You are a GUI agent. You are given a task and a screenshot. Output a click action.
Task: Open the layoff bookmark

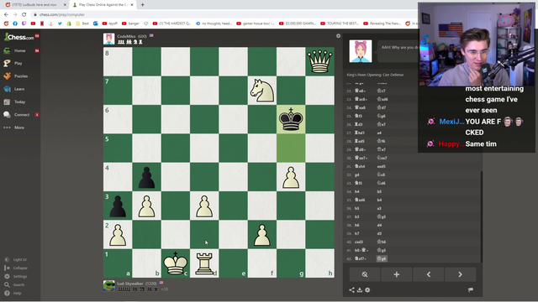(x=110, y=23)
